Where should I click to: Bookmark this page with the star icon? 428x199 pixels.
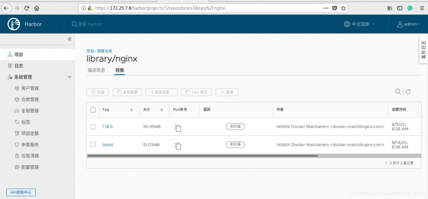point(343,8)
